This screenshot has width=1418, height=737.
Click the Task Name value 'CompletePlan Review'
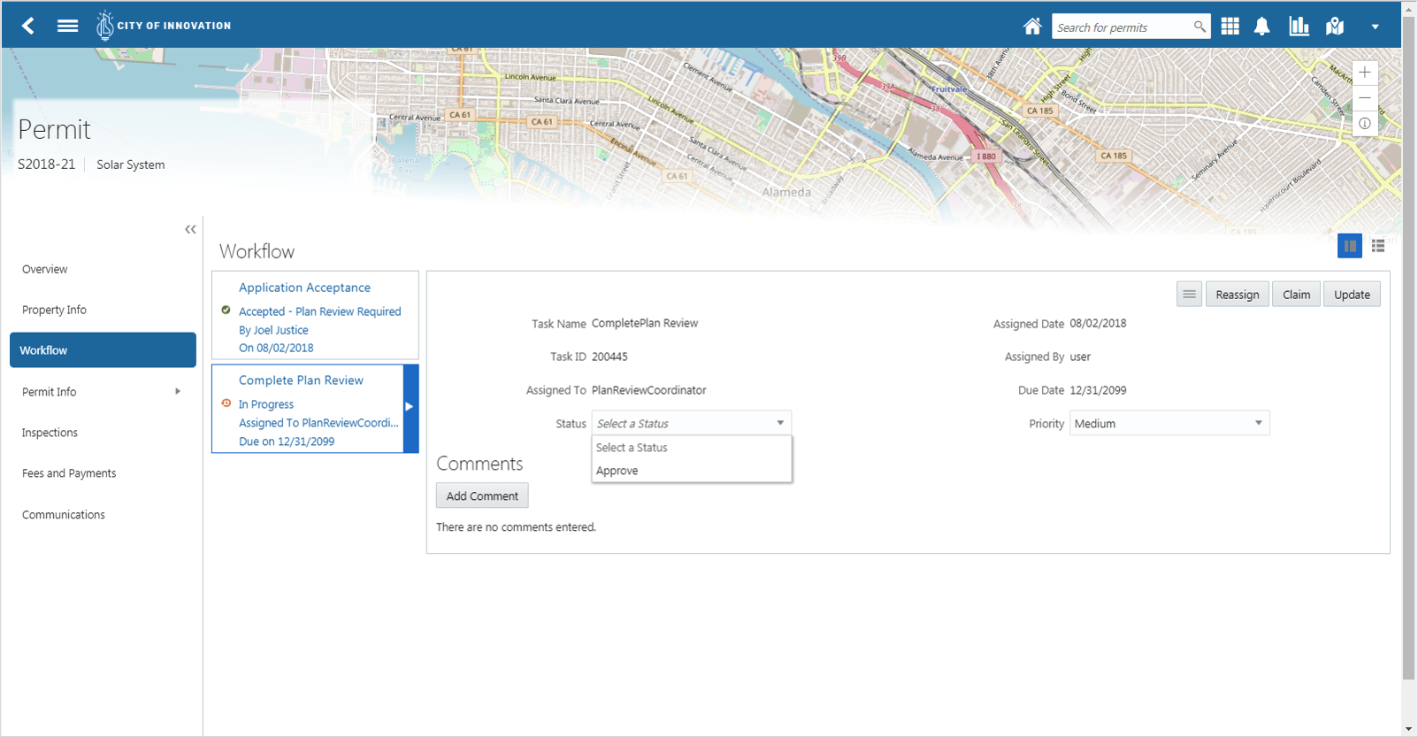pyautogui.click(x=645, y=323)
